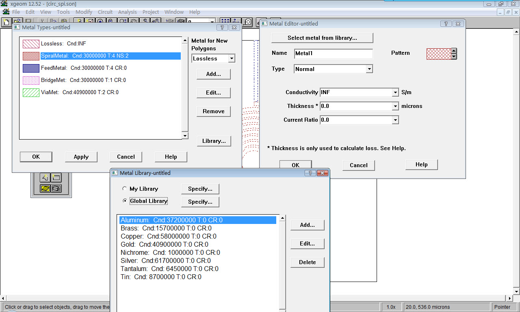Open the Tools menu
520x312 pixels.
click(x=63, y=12)
